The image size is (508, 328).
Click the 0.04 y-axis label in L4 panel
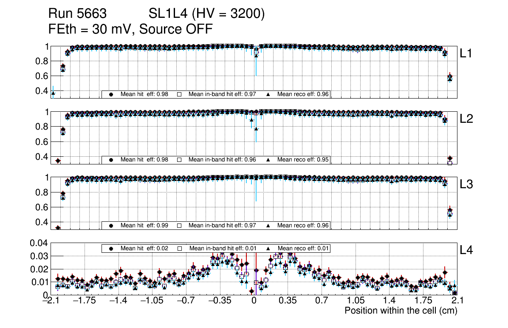pyautogui.click(x=38, y=243)
